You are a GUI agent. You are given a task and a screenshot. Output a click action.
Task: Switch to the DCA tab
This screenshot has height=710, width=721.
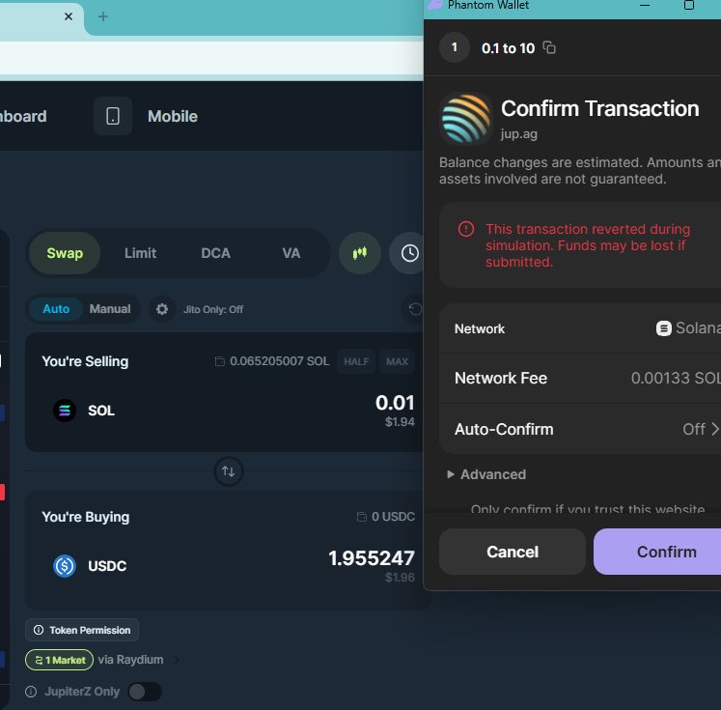pos(215,253)
